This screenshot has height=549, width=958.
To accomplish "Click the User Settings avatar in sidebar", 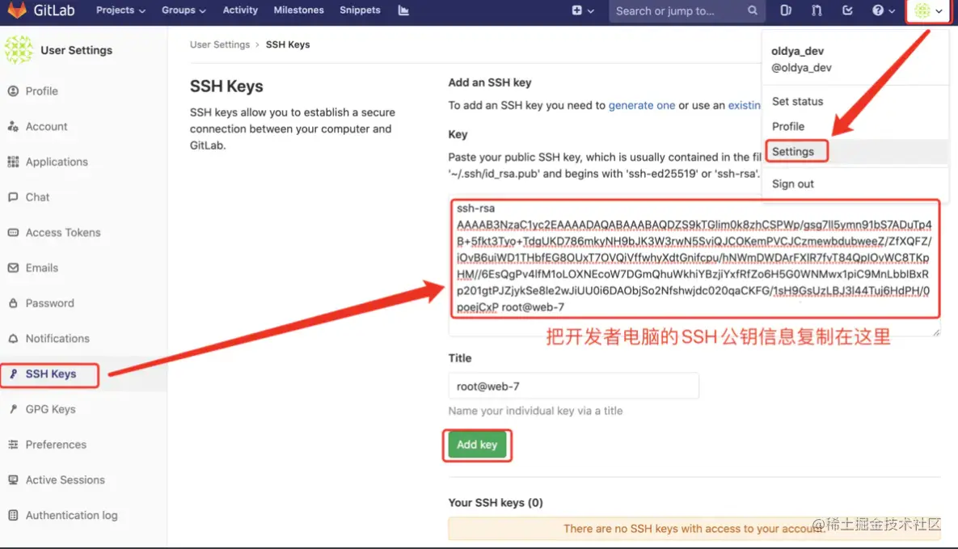I will tap(19, 49).
